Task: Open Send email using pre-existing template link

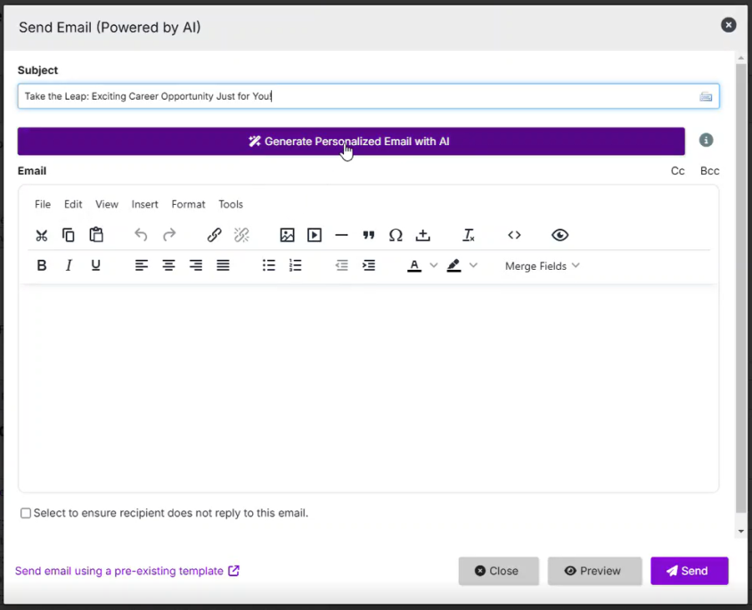Action: pos(127,571)
